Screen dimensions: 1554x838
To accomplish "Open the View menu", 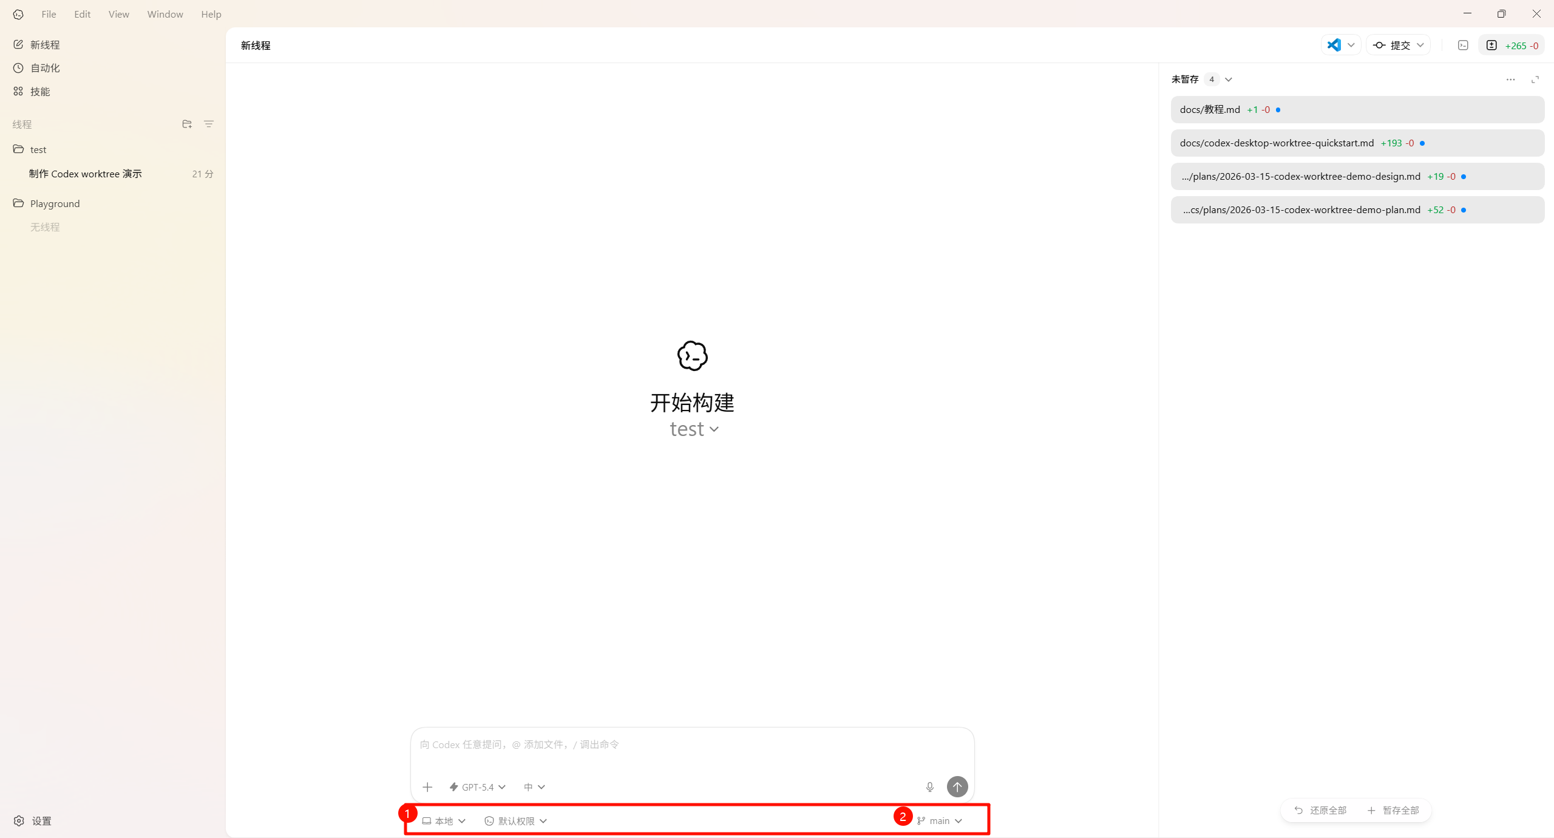I will coord(118,14).
